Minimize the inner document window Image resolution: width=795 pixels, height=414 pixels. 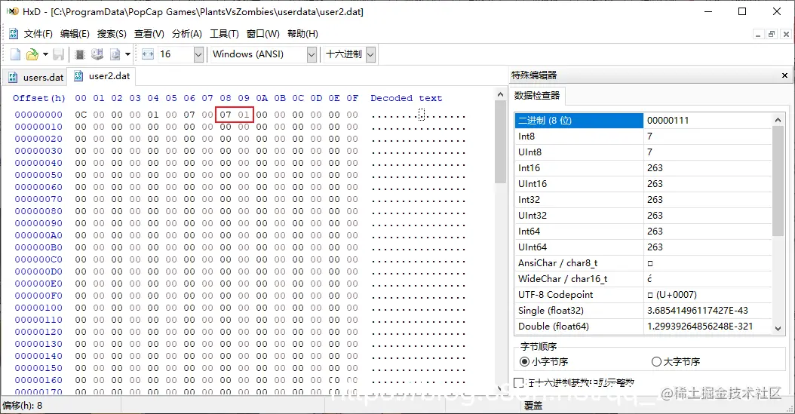click(758, 35)
